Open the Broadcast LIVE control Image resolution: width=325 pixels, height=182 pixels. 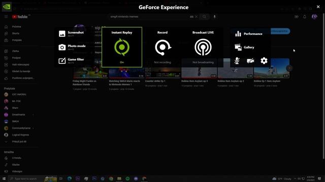(x=203, y=47)
